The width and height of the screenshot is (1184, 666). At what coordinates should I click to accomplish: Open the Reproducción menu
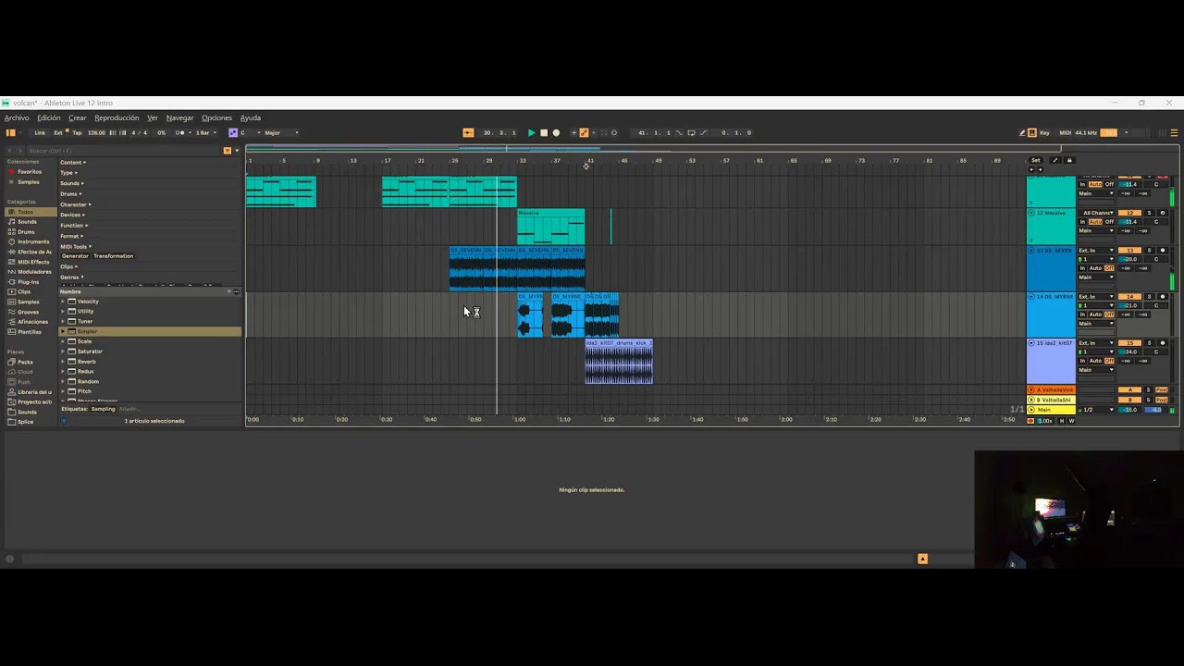click(x=117, y=117)
